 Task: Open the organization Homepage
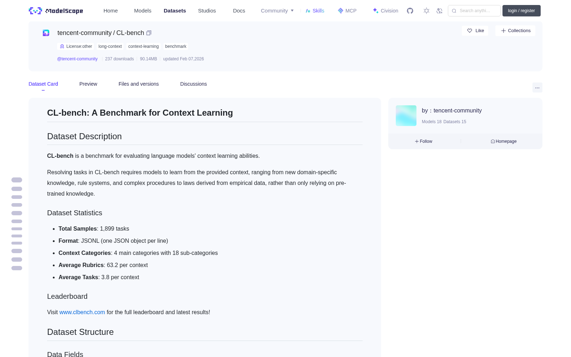[x=504, y=141]
